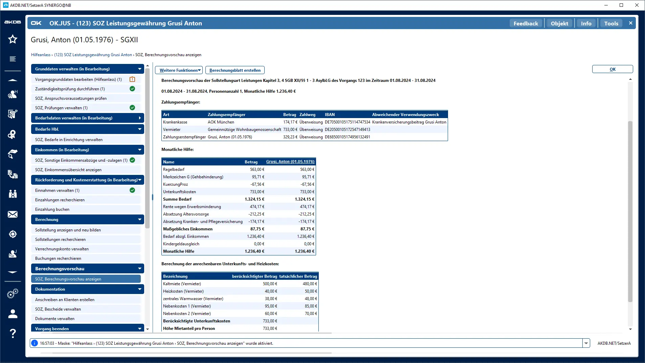Click the gears settings icon in sidebar
The height and width of the screenshot is (363, 645).
(13, 294)
